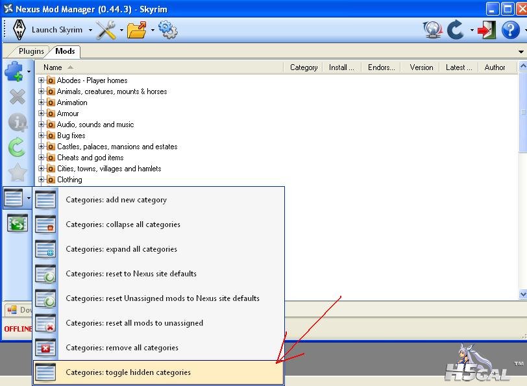Viewport: 527px width, 386px height.
Task: Click the red arrow door icon
Action: 487,30
